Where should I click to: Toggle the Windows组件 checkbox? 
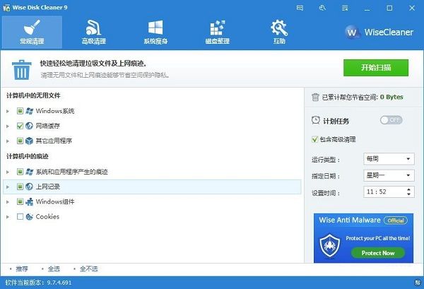[x=20, y=201]
